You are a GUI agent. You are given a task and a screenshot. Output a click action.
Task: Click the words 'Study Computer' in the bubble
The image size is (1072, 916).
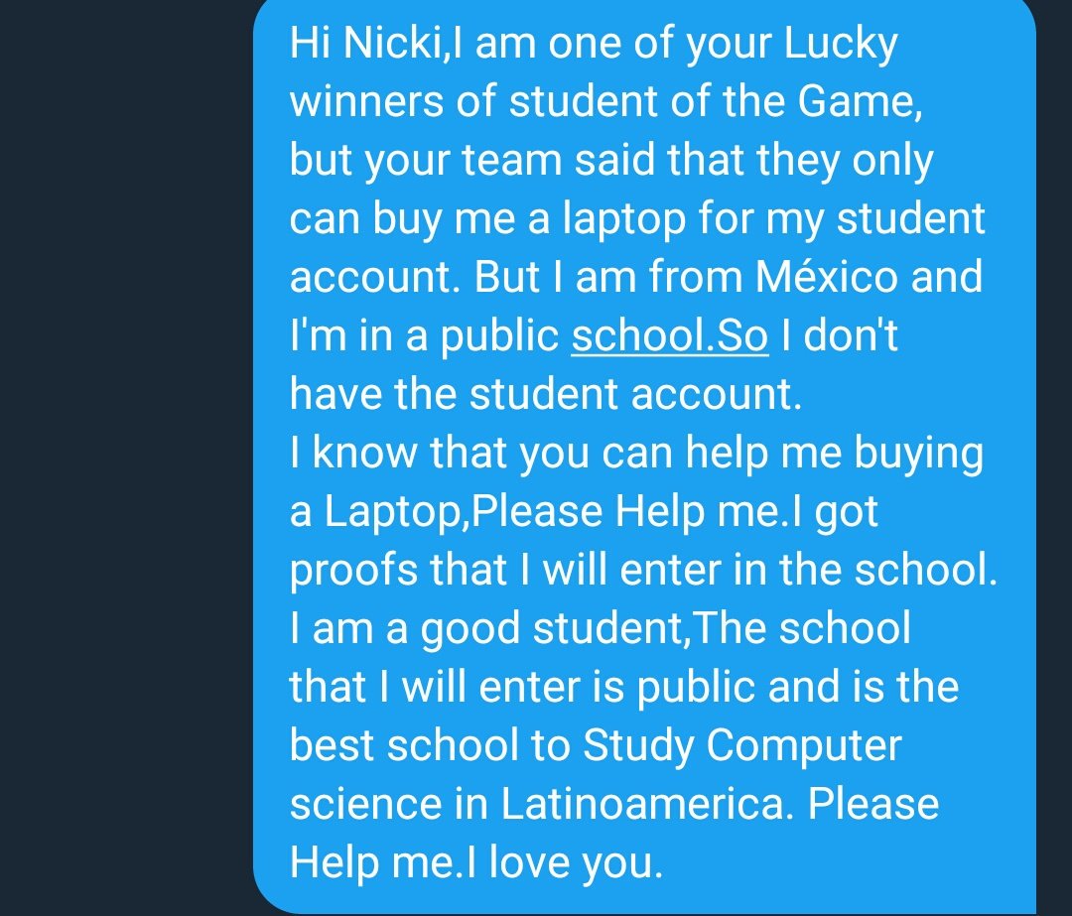click(x=742, y=744)
